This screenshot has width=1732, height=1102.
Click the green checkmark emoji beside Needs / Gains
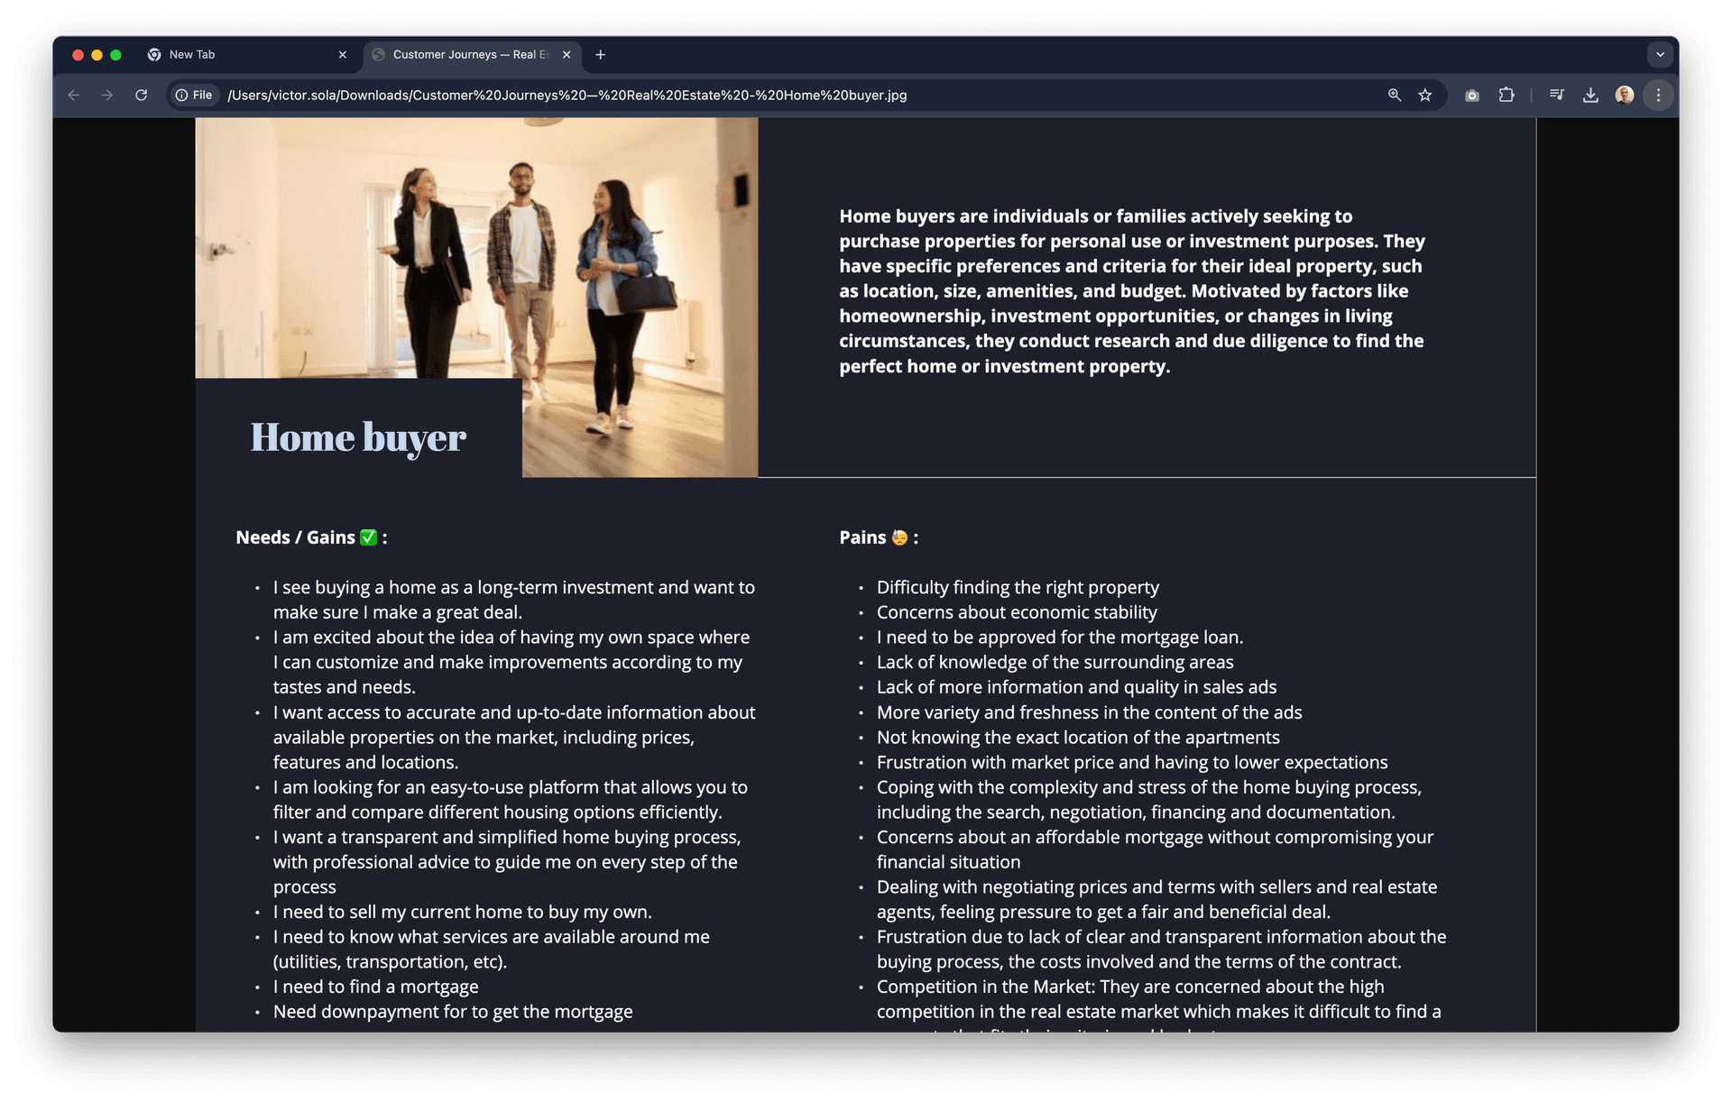point(368,537)
